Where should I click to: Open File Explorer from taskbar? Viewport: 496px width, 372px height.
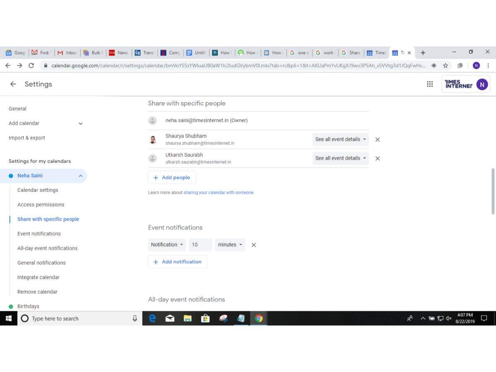(x=188, y=318)
